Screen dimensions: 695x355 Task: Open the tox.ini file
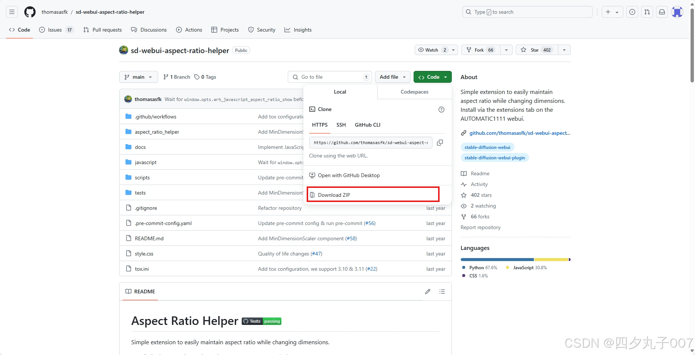pos(142,269)
